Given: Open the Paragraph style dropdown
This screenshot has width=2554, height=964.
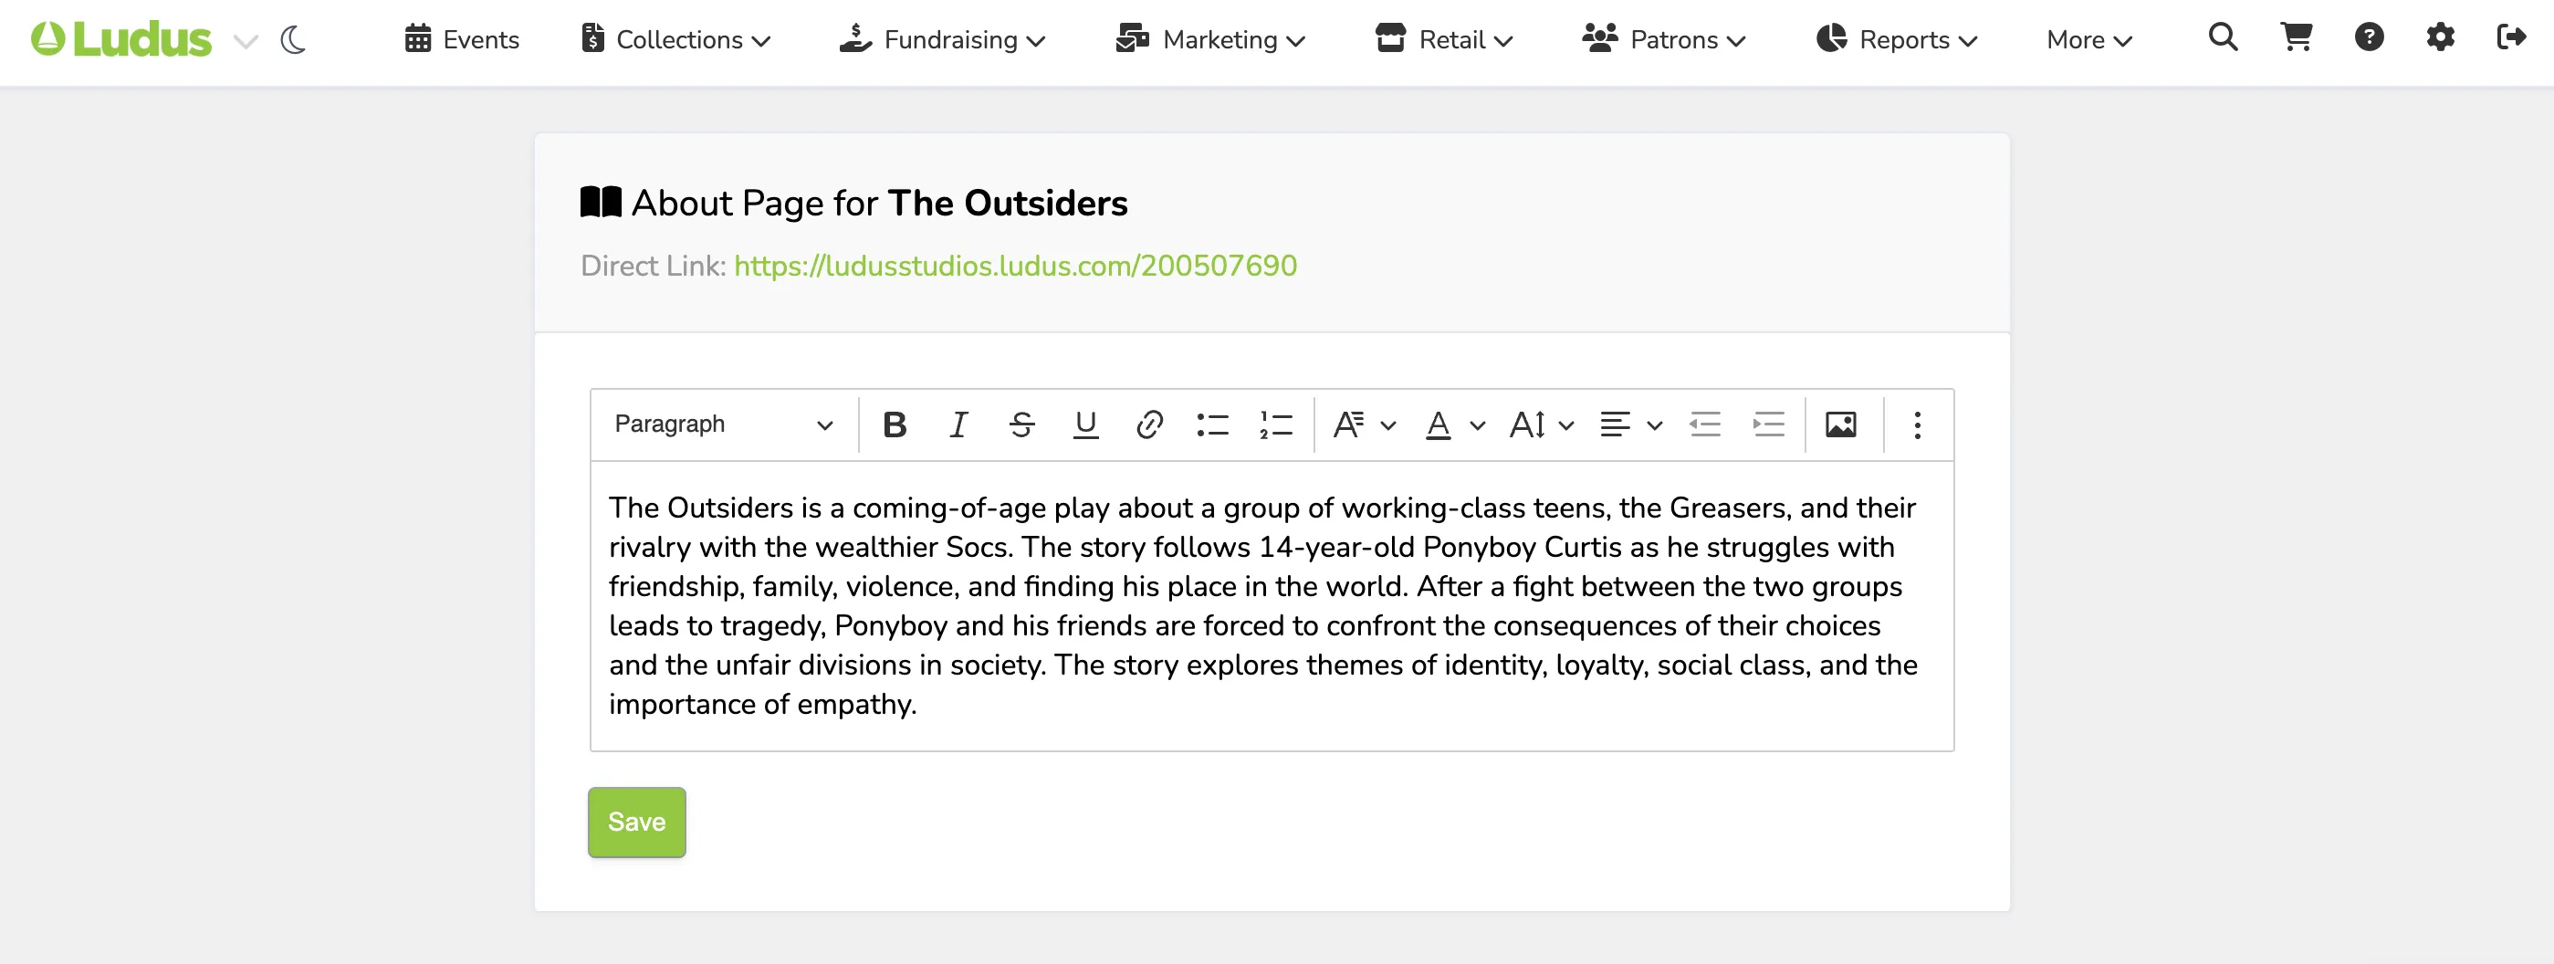Looking at the screenshot, I should coord(724,424).
